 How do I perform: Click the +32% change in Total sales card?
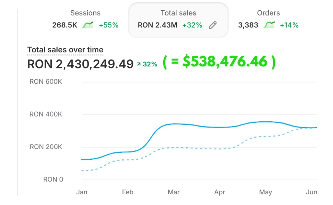tap(192, 25)
